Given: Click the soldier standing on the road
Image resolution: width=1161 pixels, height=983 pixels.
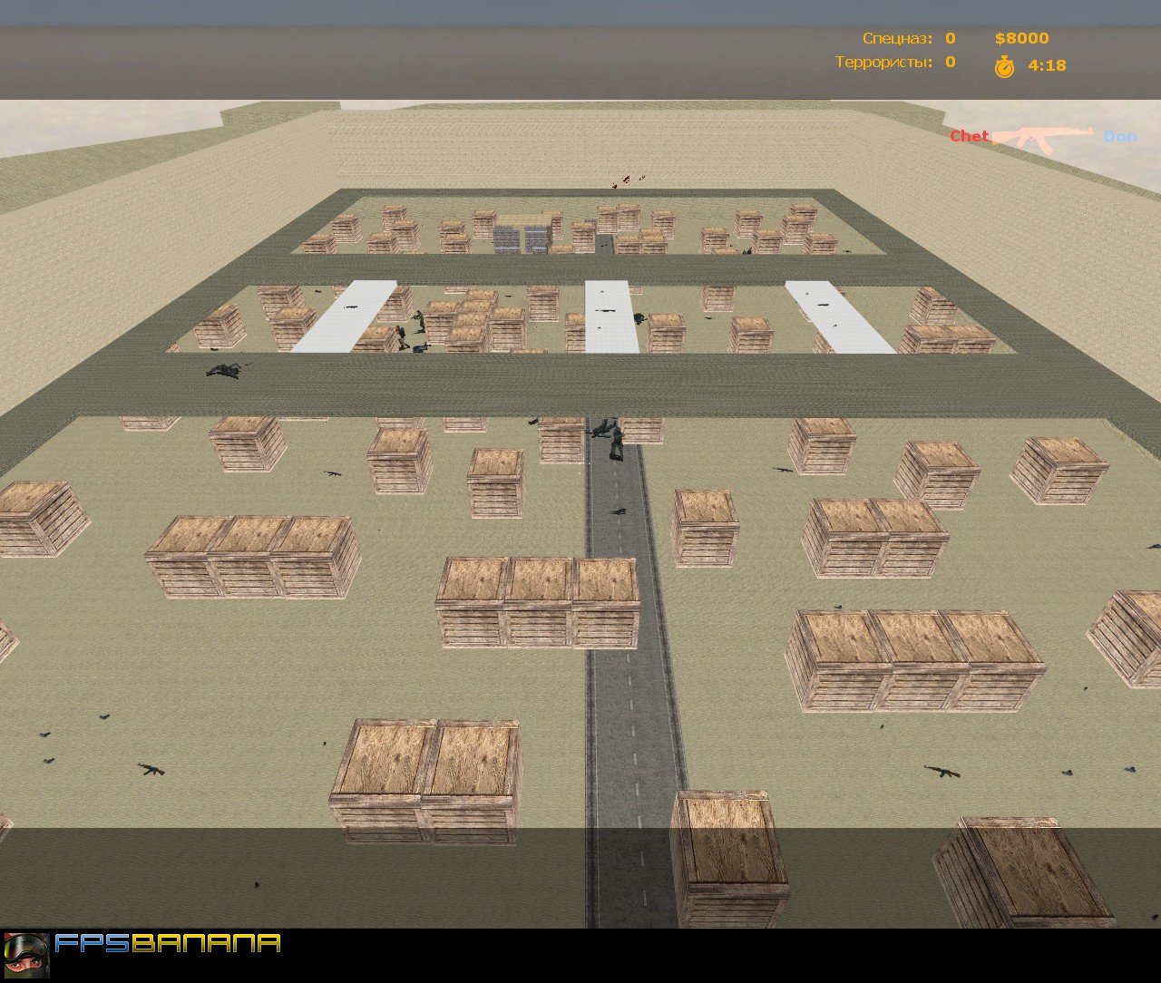Looking at the screenshot, I should (617, 443).
